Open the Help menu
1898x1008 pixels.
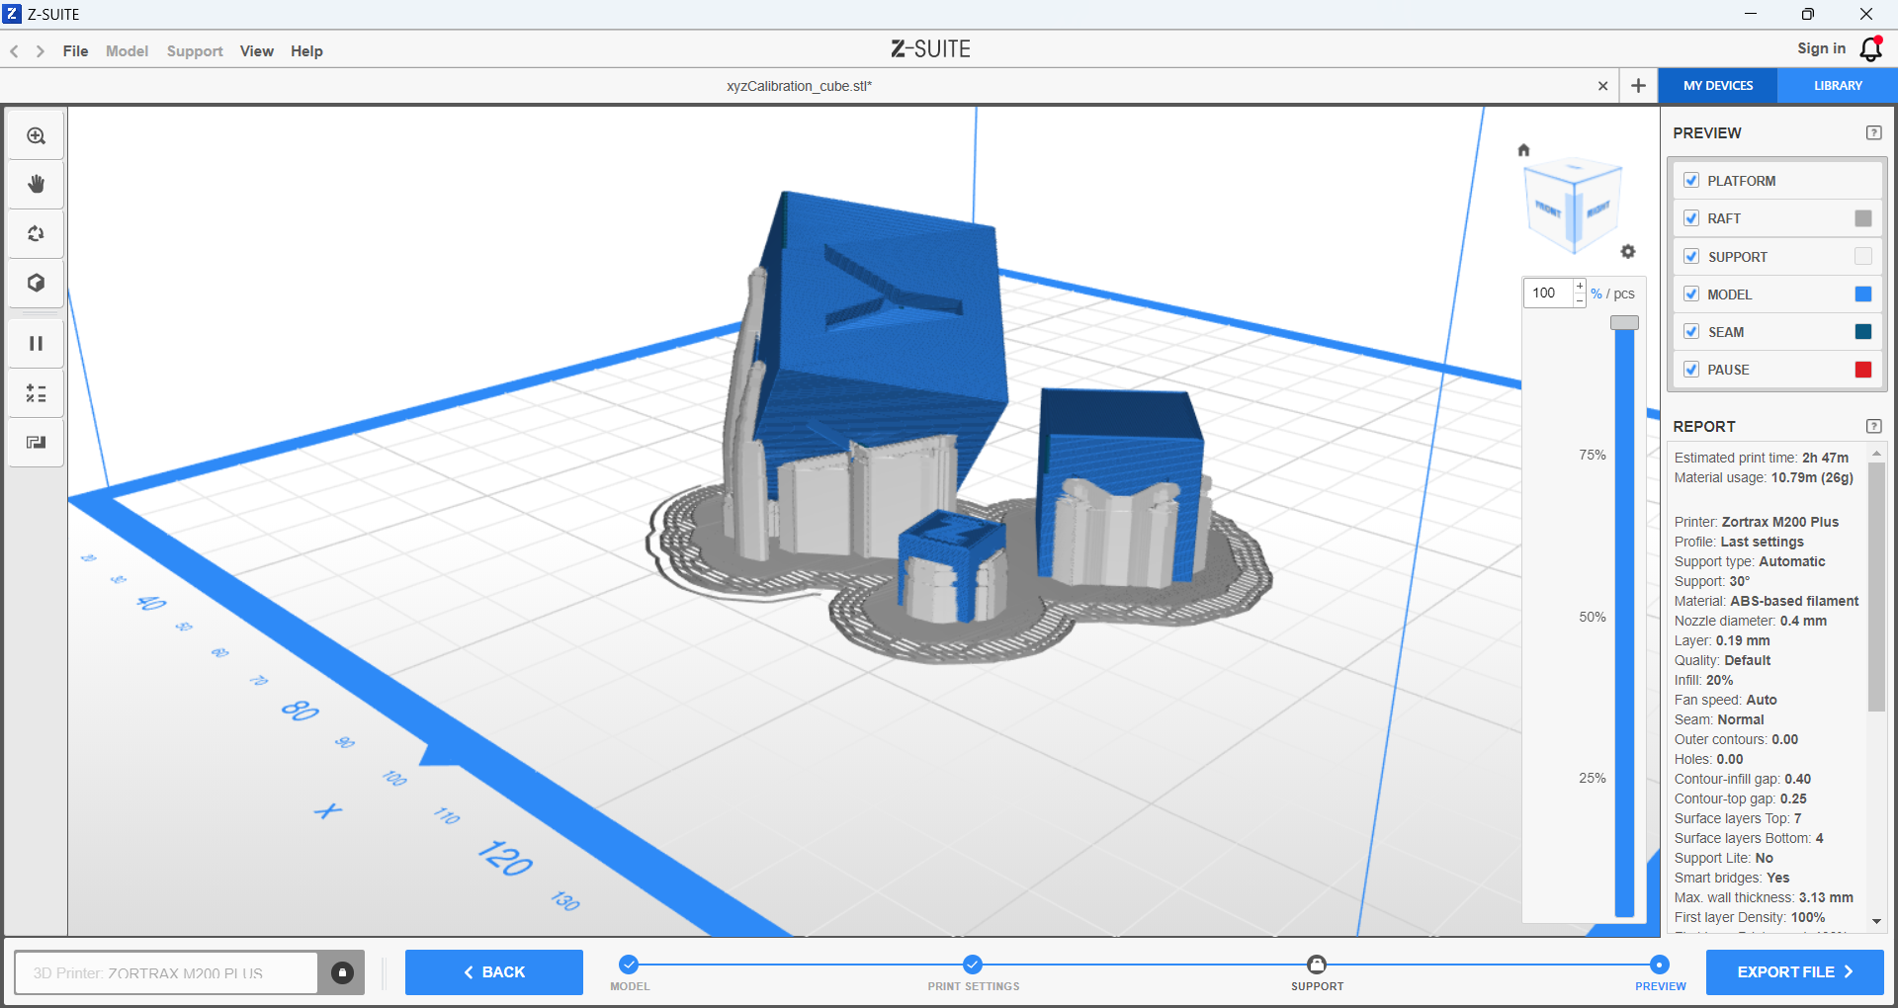(306, 51)
